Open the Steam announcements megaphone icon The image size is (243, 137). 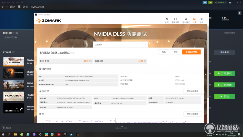pyautogui.click(x=205, y=3)
